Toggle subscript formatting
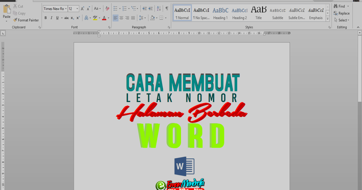The height and width of the screenshot is (190, 362). [x=72, y=18]
